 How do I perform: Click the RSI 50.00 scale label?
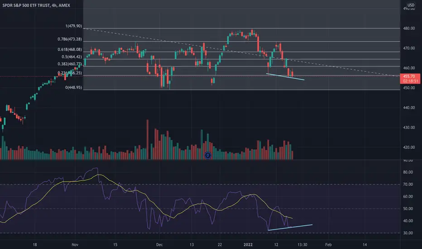pyautogui.click(x=408, y=209)
